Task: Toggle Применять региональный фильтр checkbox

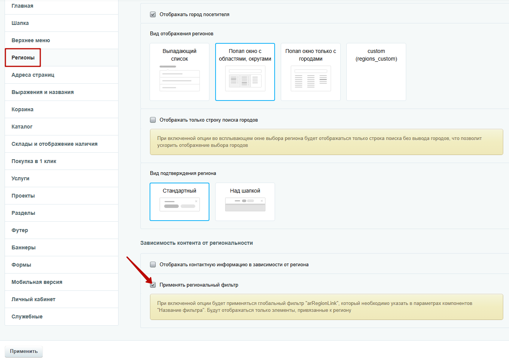Action: click(x=153, y=285)
